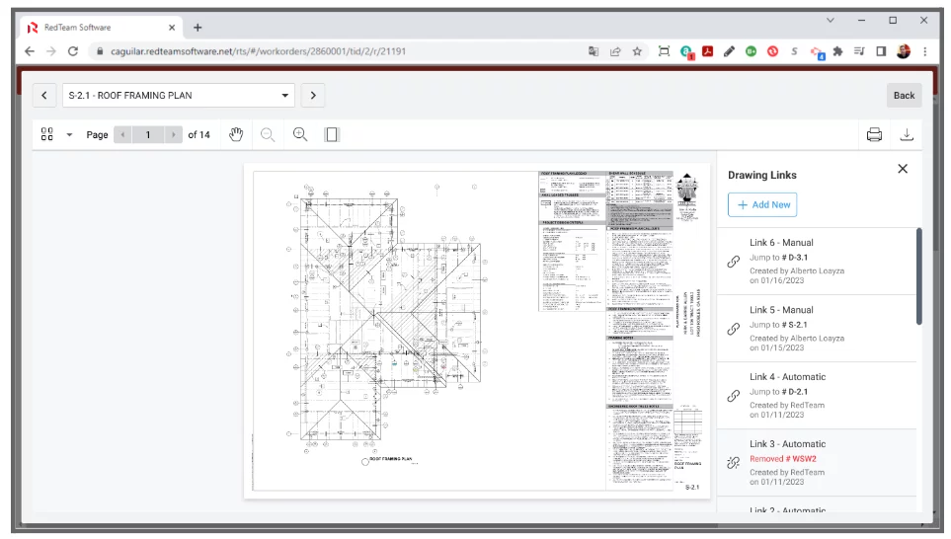Click the share page icon
The width and height of the screenshot is (951, 539).
coord(615,51)
